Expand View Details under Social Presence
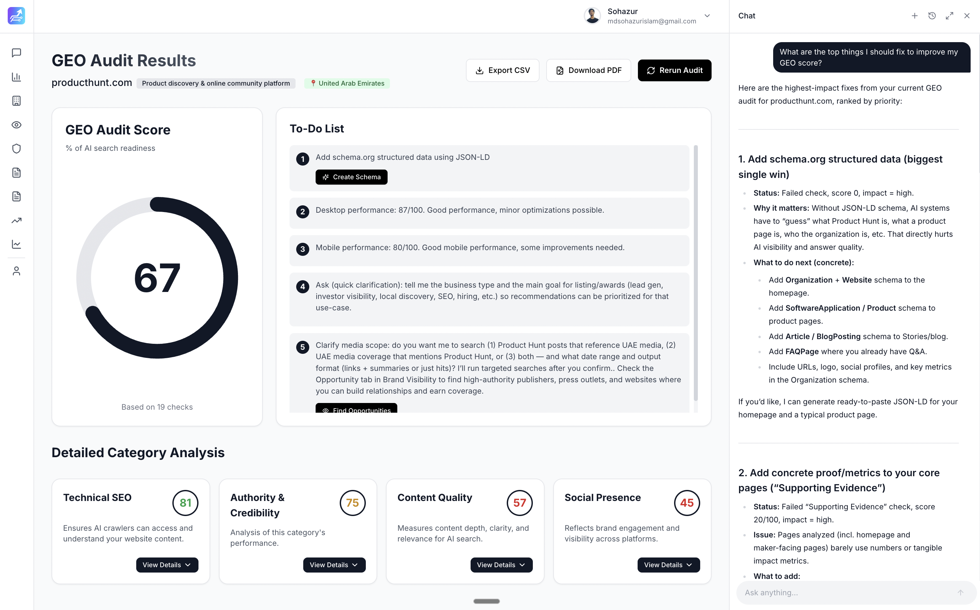Image resolution: width=980 pixels, height=610 pixels. [x=668, y=565]
